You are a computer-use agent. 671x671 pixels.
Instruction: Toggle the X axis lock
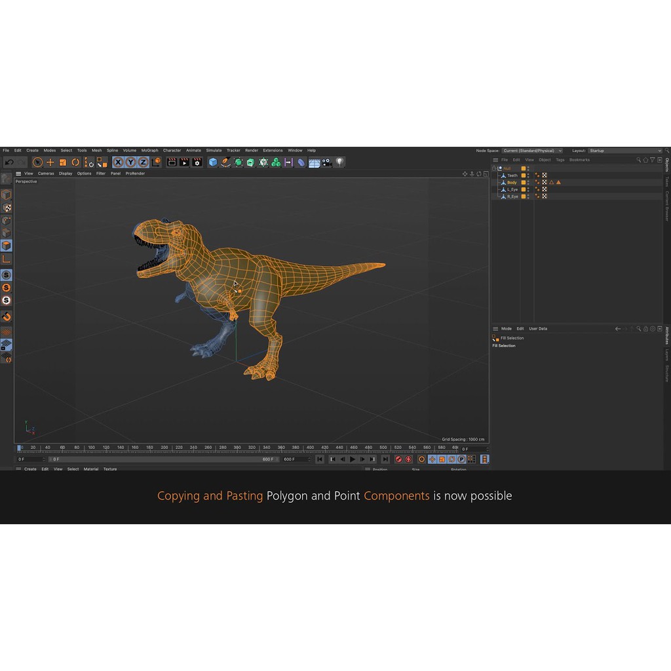tap(118, 162)
